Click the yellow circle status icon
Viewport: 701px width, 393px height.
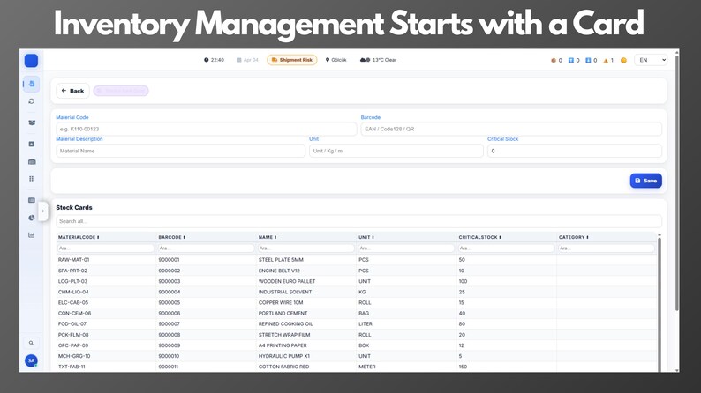pos(623,60)
